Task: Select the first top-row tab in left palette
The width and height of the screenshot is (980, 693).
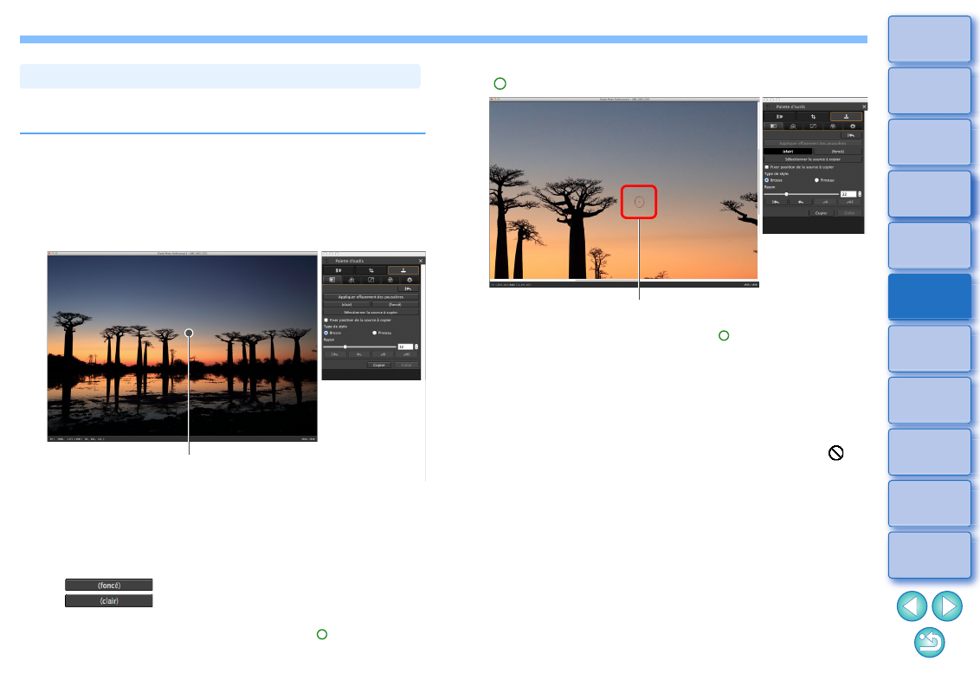Action: tap(338, 270)
